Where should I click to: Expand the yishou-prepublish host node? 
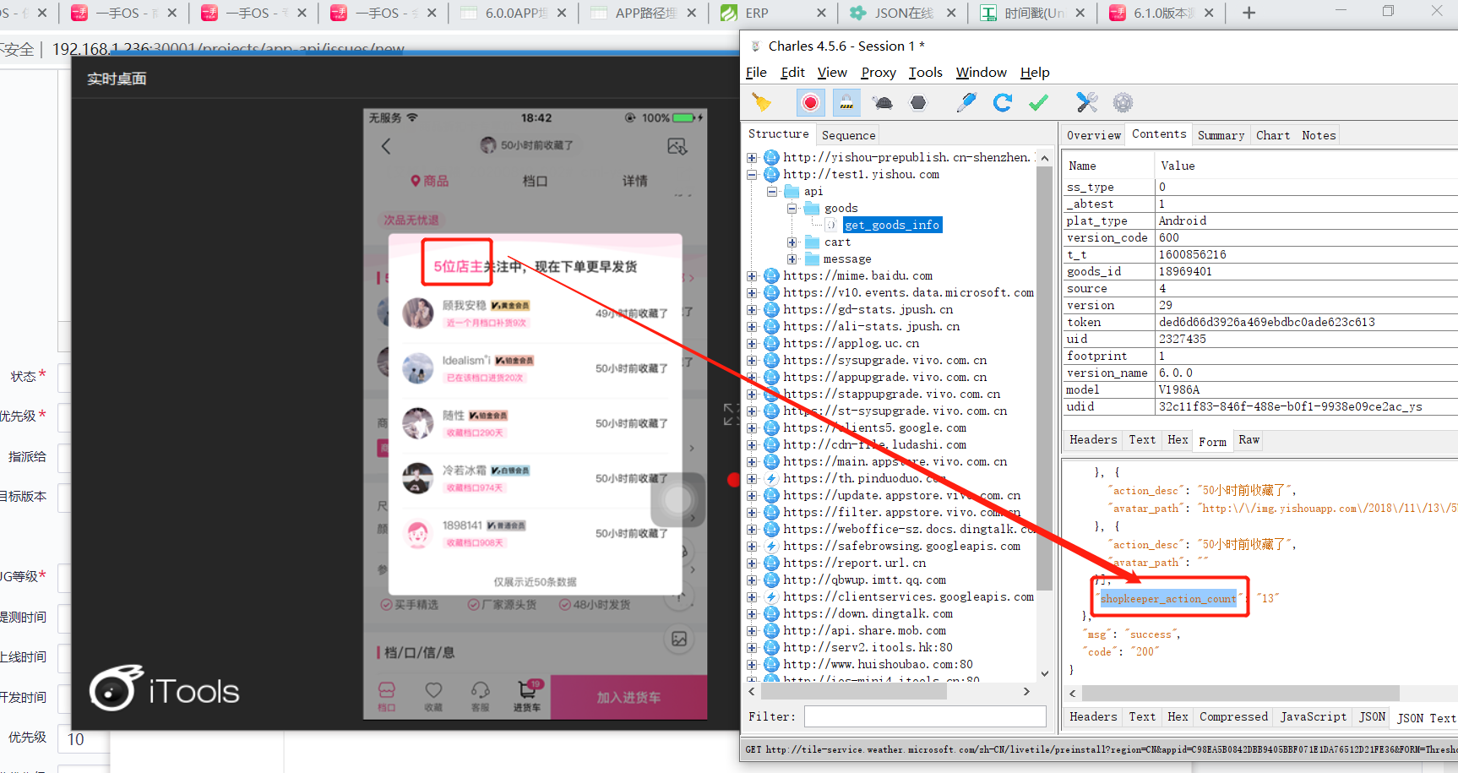[752, 158]
